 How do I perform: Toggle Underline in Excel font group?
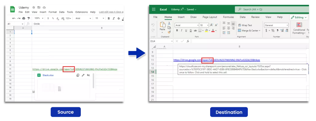186,30
